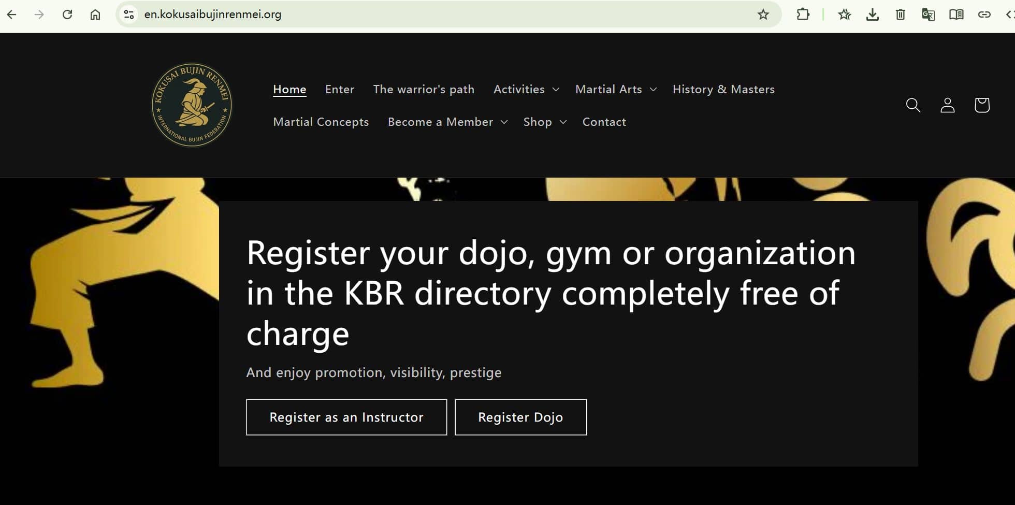Expand the Activities dropdown menu
1015x505 pixels.
[x=526, y=89]
